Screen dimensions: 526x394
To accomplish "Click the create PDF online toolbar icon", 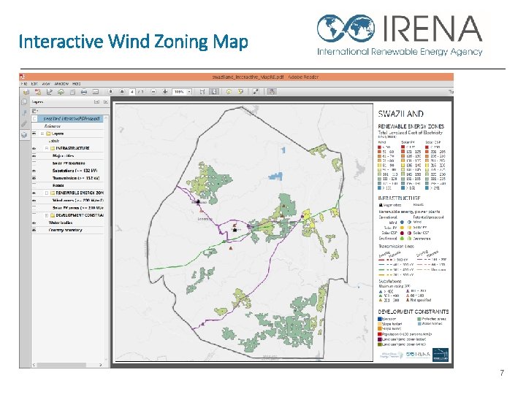I will click(x=37, y=92).
